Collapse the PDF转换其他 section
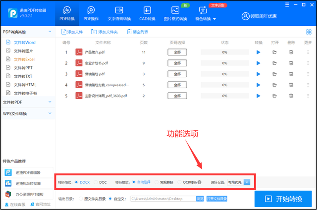317x210 pixels. [x=50, y=32]
